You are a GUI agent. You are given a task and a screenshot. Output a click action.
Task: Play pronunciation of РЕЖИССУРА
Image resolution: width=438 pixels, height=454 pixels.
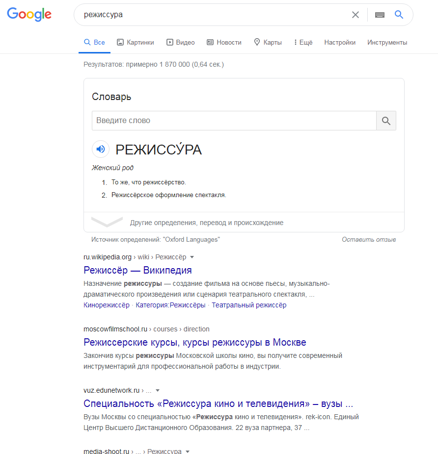[101, 149]
